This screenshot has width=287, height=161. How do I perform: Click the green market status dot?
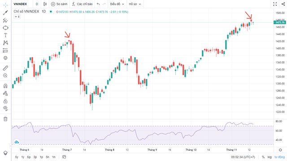tap(51, 12)
